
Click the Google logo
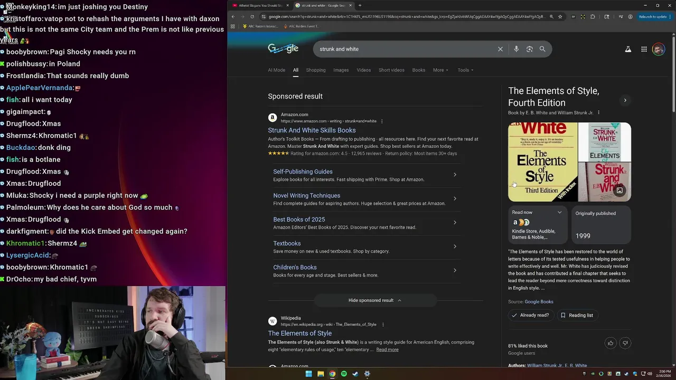283,49
